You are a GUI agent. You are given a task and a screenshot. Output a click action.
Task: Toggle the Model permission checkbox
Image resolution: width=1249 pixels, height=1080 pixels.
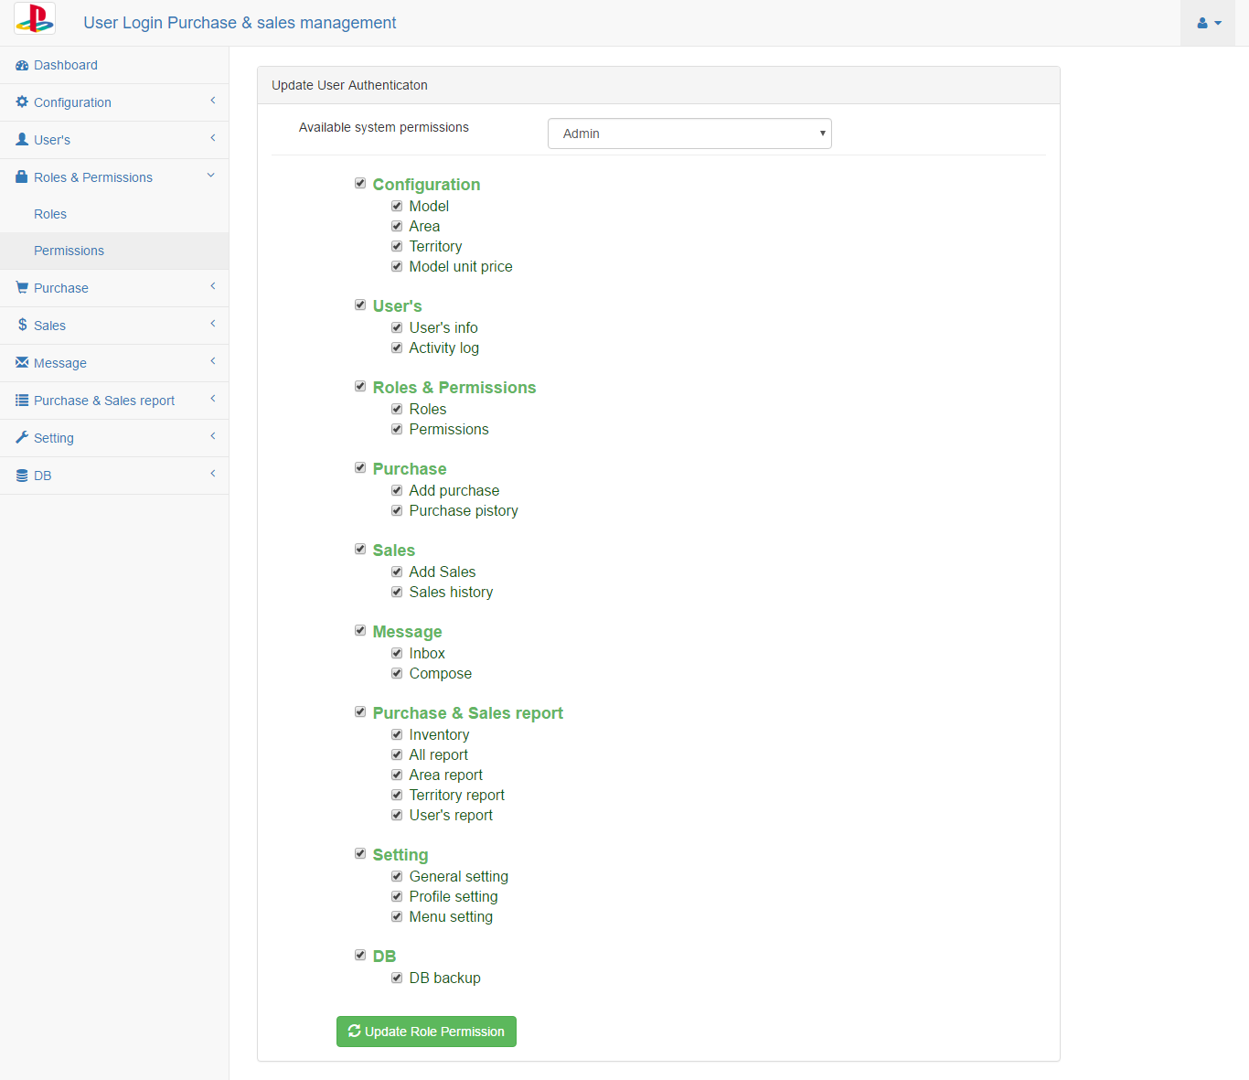tap(397, 206)
